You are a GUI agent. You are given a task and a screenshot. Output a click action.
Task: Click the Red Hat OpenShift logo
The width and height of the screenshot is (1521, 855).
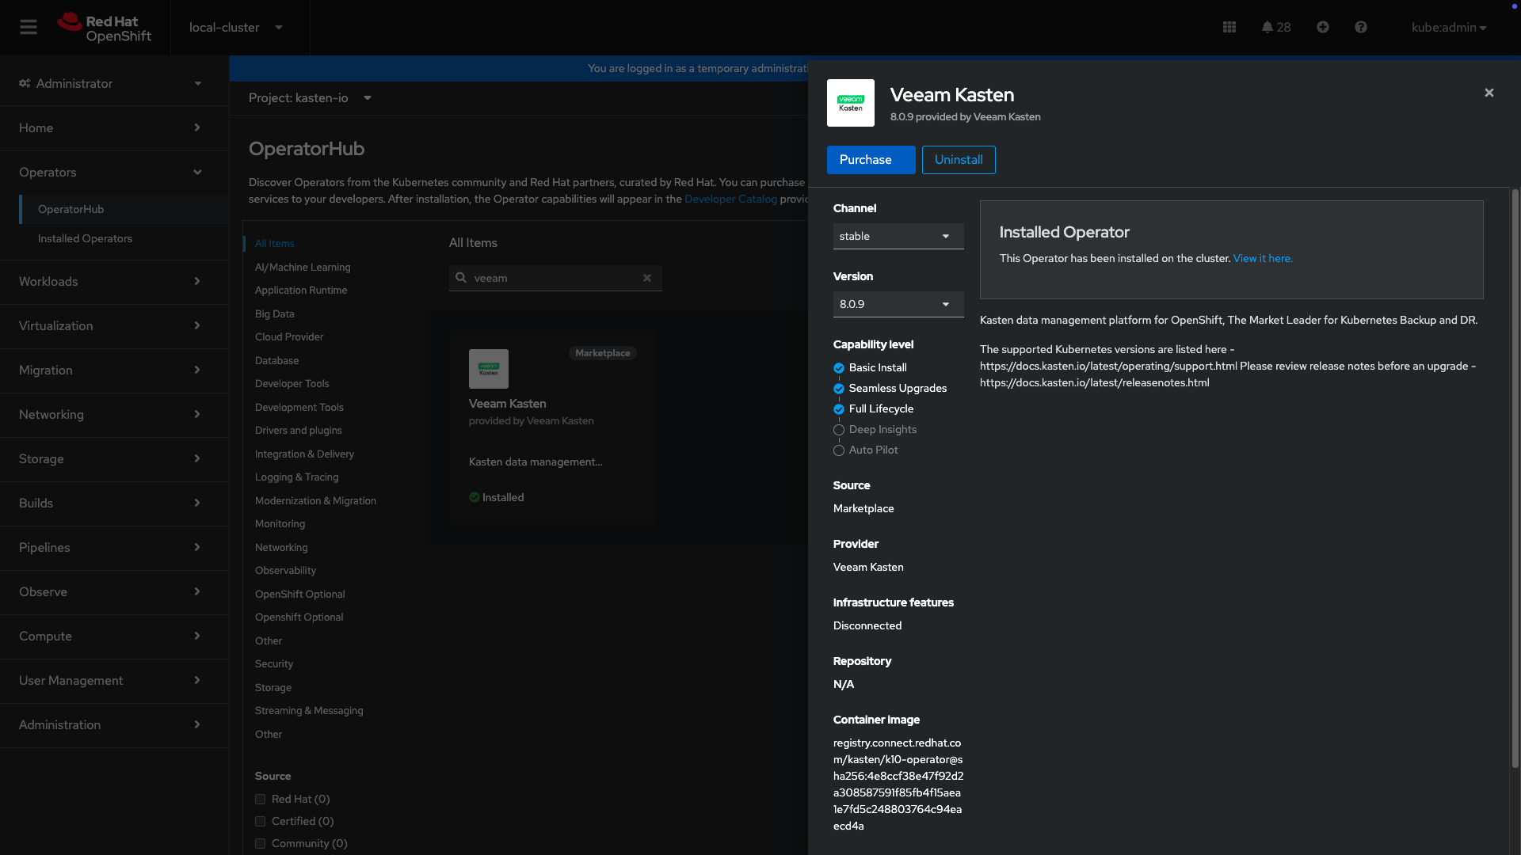(104, 28)
